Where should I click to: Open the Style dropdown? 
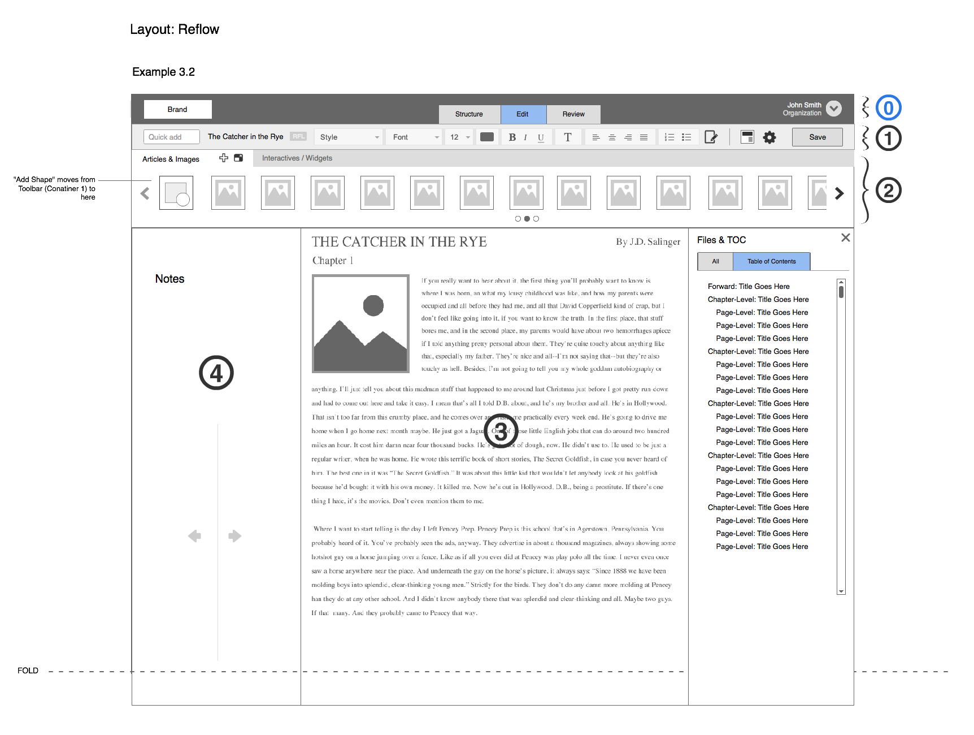349,137
